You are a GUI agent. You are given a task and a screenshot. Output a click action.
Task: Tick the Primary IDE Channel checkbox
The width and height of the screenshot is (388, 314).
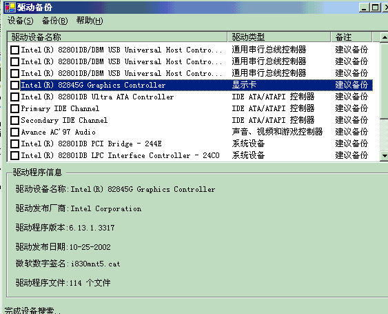tap(15, 108)
